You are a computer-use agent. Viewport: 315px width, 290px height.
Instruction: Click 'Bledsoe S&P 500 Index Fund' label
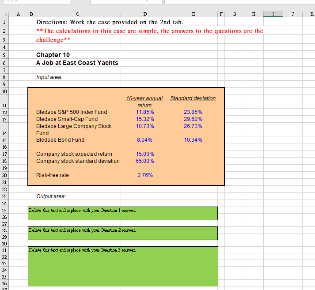click(72, 112)
